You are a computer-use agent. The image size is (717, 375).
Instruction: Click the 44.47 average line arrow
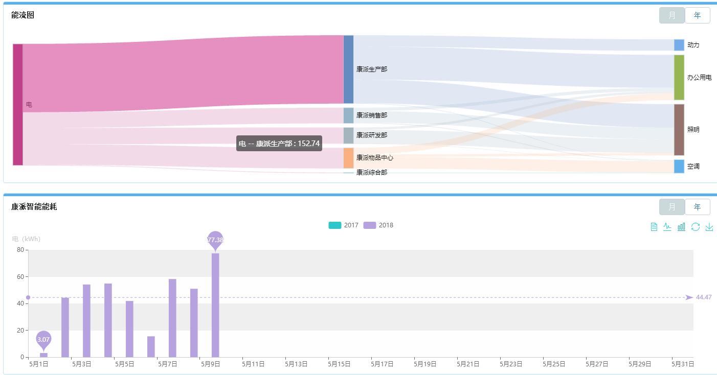tap(689, 297)
